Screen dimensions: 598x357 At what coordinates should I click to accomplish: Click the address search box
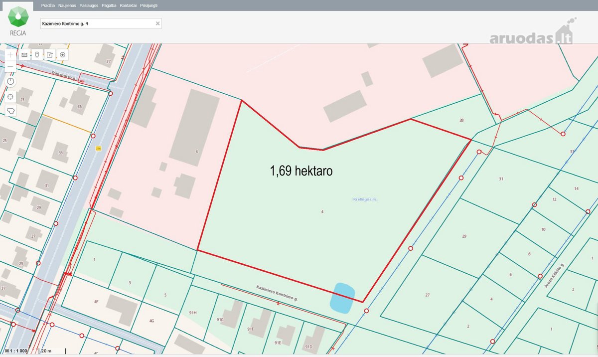tap(101, 23)
